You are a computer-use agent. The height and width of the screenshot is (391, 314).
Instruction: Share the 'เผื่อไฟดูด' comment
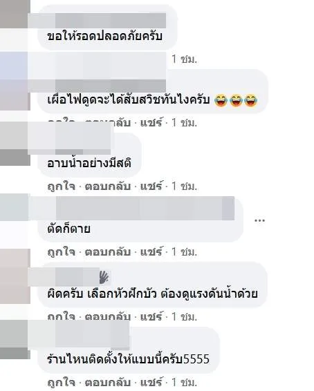pyautogui.click(x=151, y=122)
